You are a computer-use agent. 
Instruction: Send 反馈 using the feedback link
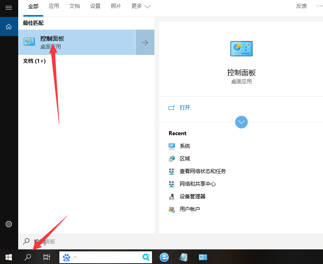301,6
